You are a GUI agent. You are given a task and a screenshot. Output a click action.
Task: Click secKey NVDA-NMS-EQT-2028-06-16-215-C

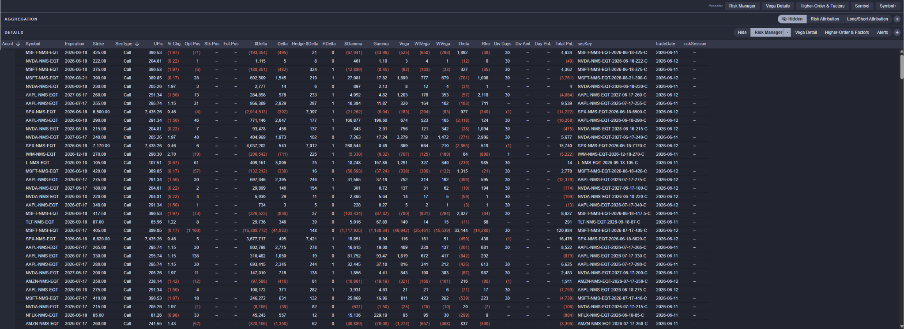pos(613,129)
